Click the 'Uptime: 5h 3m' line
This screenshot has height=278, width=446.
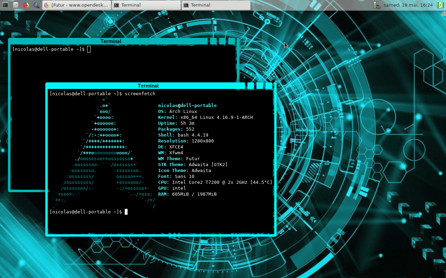[x=176, y=123]
